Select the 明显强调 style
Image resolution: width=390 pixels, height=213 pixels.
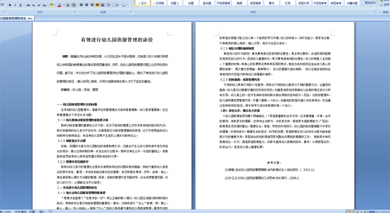pos(255,3)
